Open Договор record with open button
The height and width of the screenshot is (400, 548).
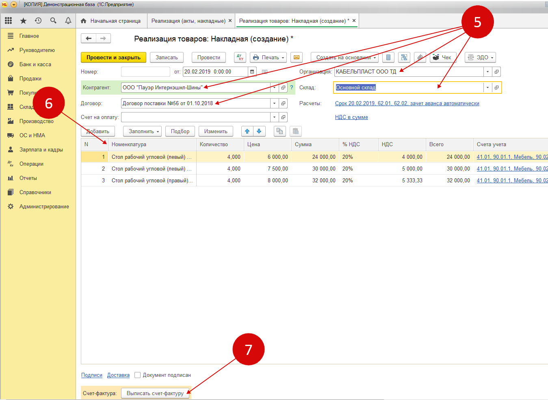[x=284, y=103]
